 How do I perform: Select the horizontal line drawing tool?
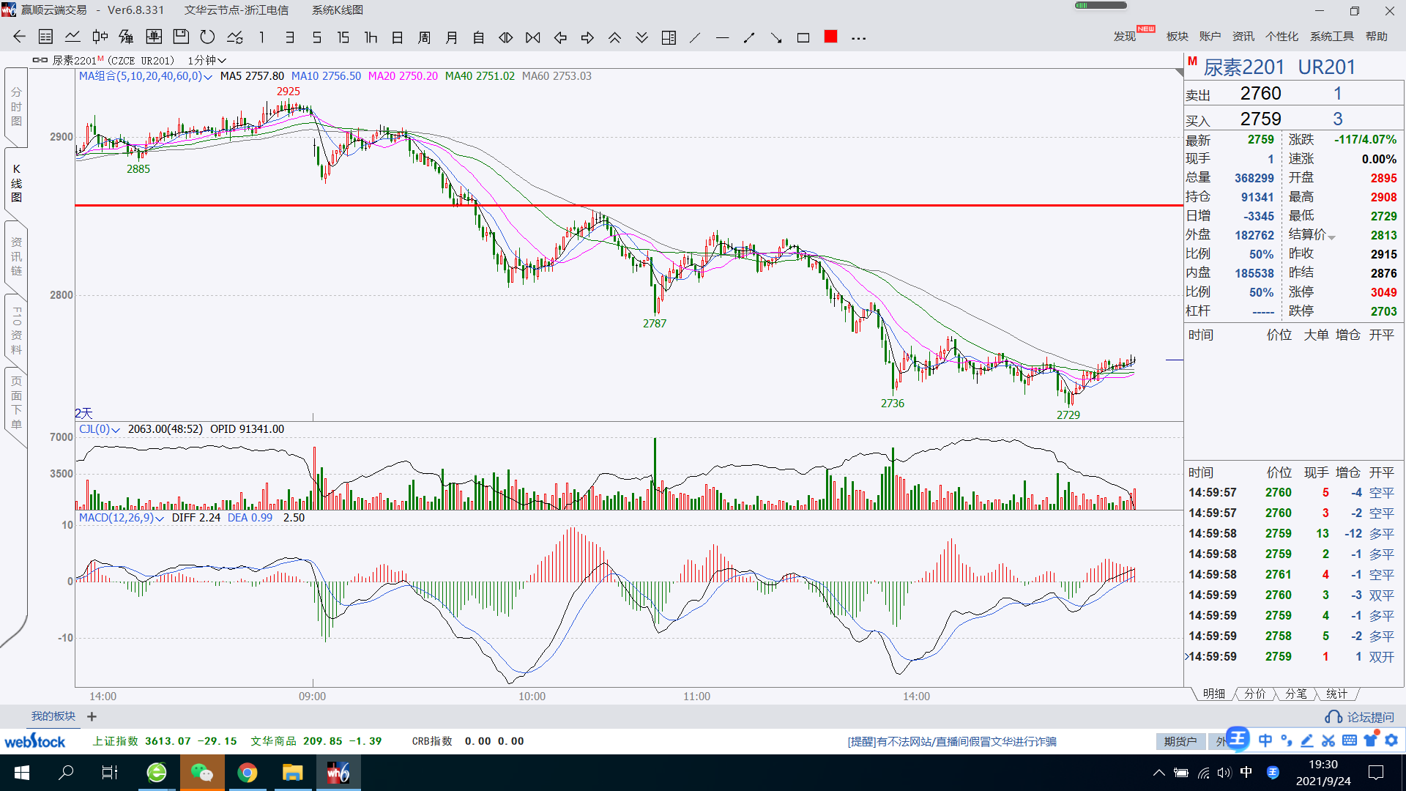pos(722,37)
